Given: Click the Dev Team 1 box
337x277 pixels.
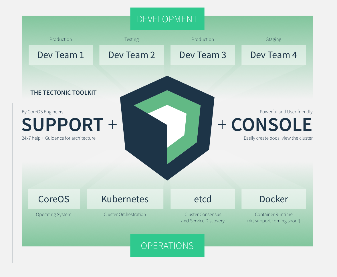Looking at the screenshot, I should (x=61, y=55).
